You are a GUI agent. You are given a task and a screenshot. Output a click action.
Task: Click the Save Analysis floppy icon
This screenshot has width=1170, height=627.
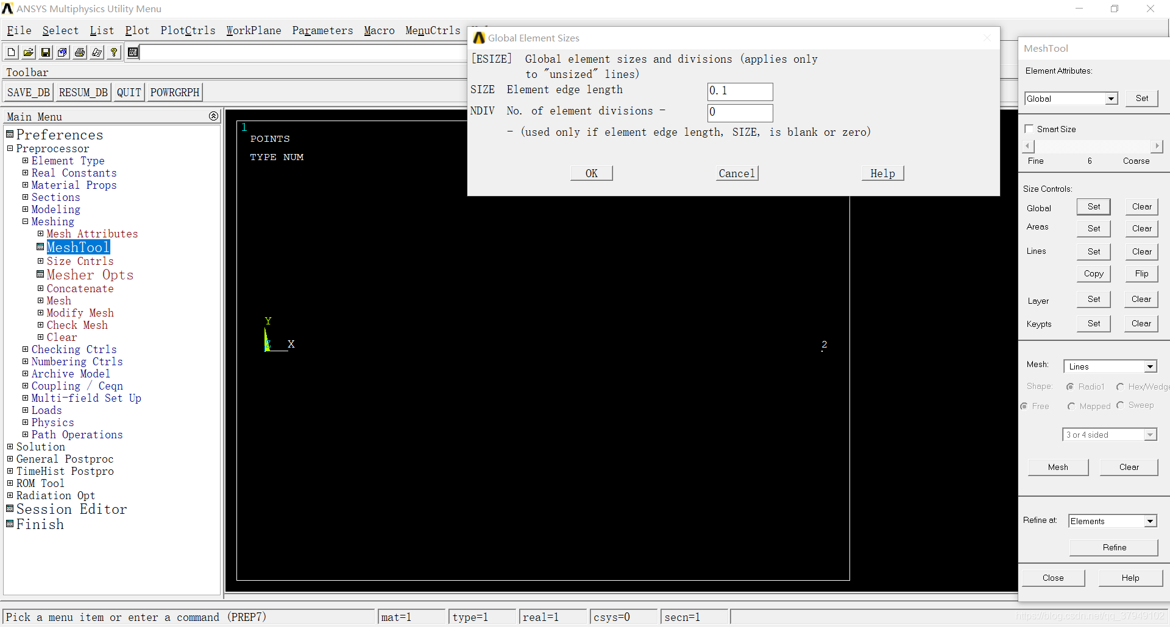coord(45,52)
